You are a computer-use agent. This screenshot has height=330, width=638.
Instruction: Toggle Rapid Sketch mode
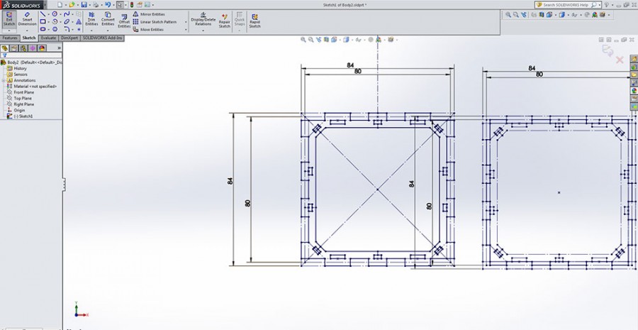[x=254, y=20]
